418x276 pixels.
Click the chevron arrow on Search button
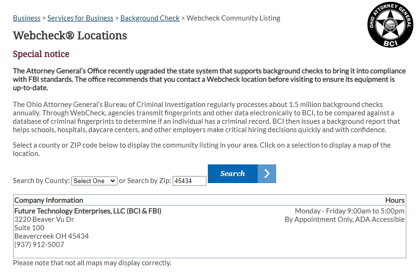click(267, 174)
